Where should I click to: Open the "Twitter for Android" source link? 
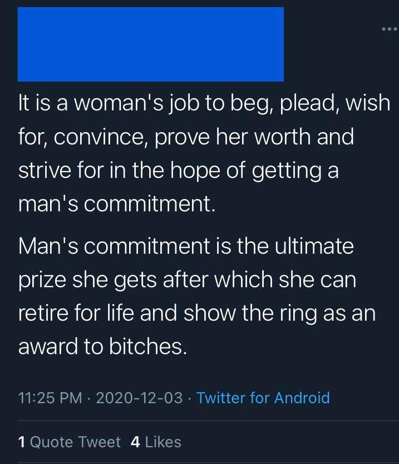[x=263, y=398]
